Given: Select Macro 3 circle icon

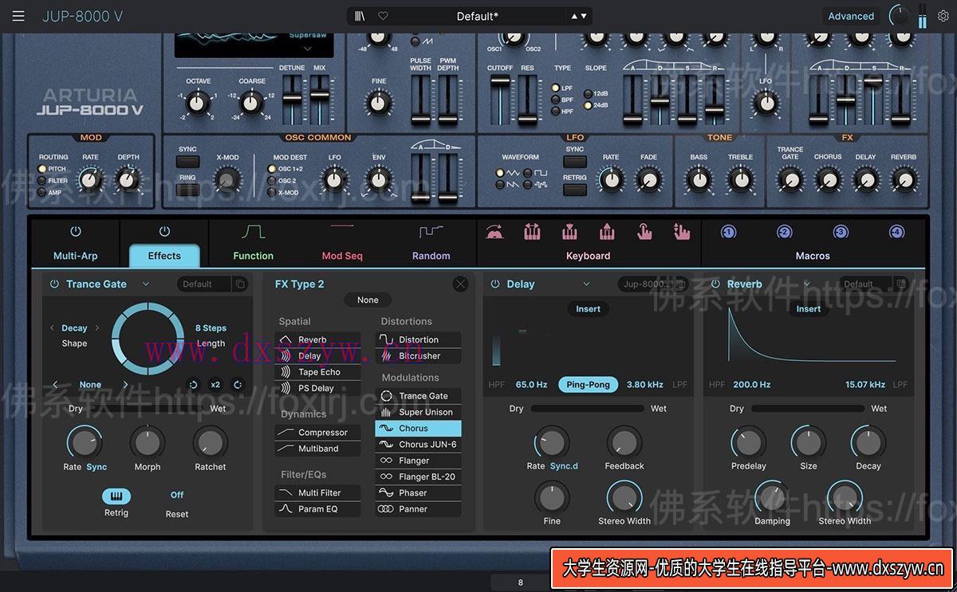Looking at the screenshot, I should point(841,232).
